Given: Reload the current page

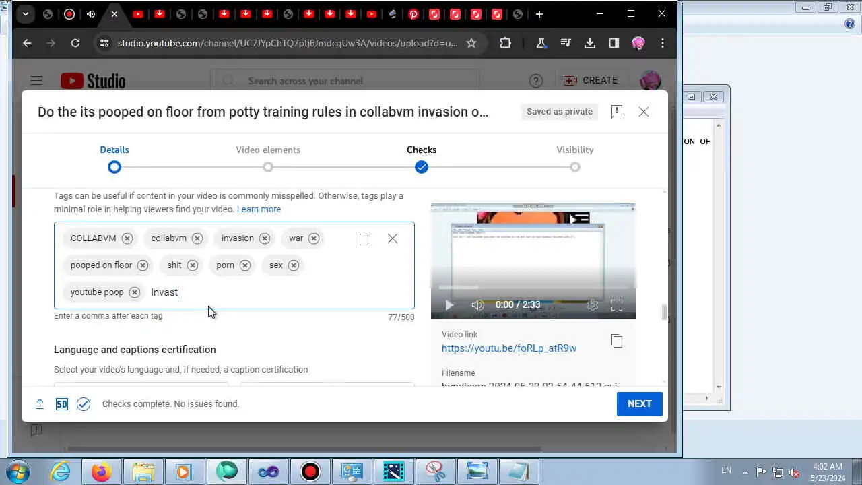Looking at the screenshot, I should (75, 43).
